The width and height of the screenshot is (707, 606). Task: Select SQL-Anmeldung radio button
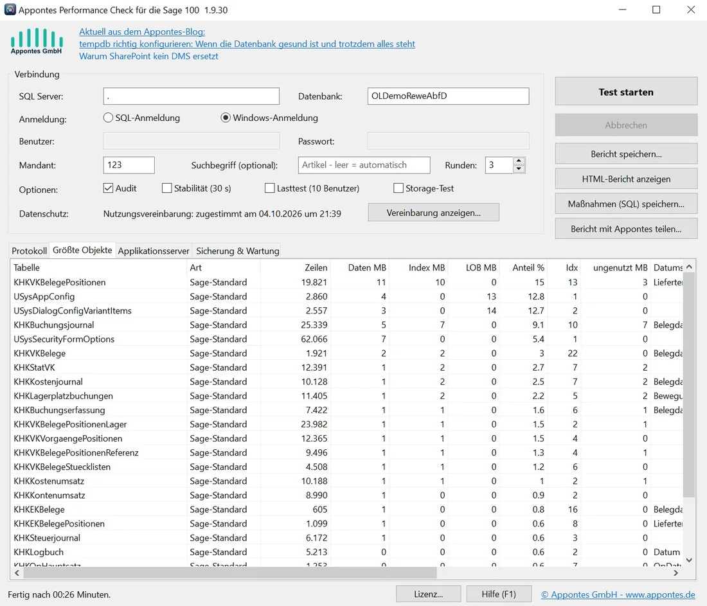click(x=108, y=118)
